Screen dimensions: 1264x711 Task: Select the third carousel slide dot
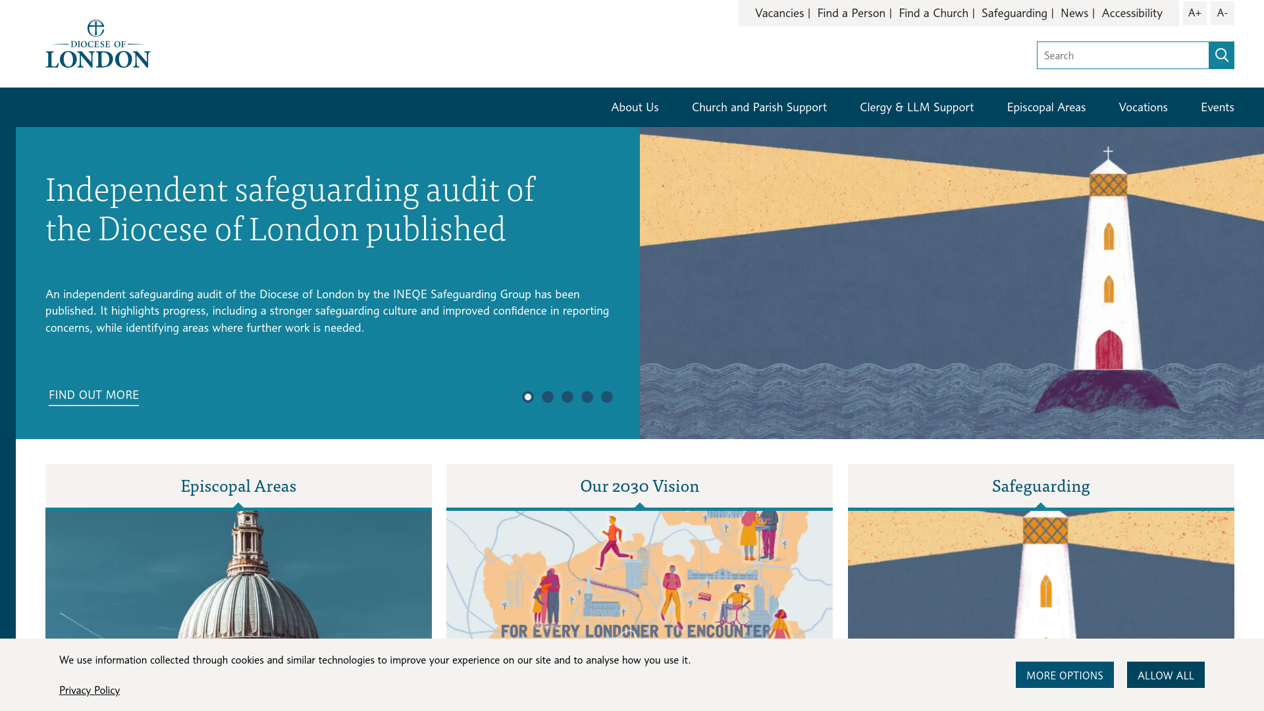(x=567, y=397)
